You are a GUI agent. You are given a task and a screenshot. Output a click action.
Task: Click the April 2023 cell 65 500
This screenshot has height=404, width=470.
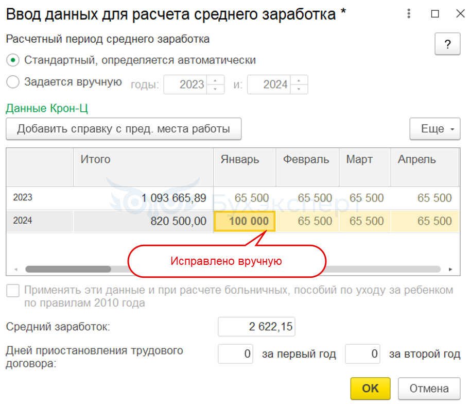(x=425, y=198)
